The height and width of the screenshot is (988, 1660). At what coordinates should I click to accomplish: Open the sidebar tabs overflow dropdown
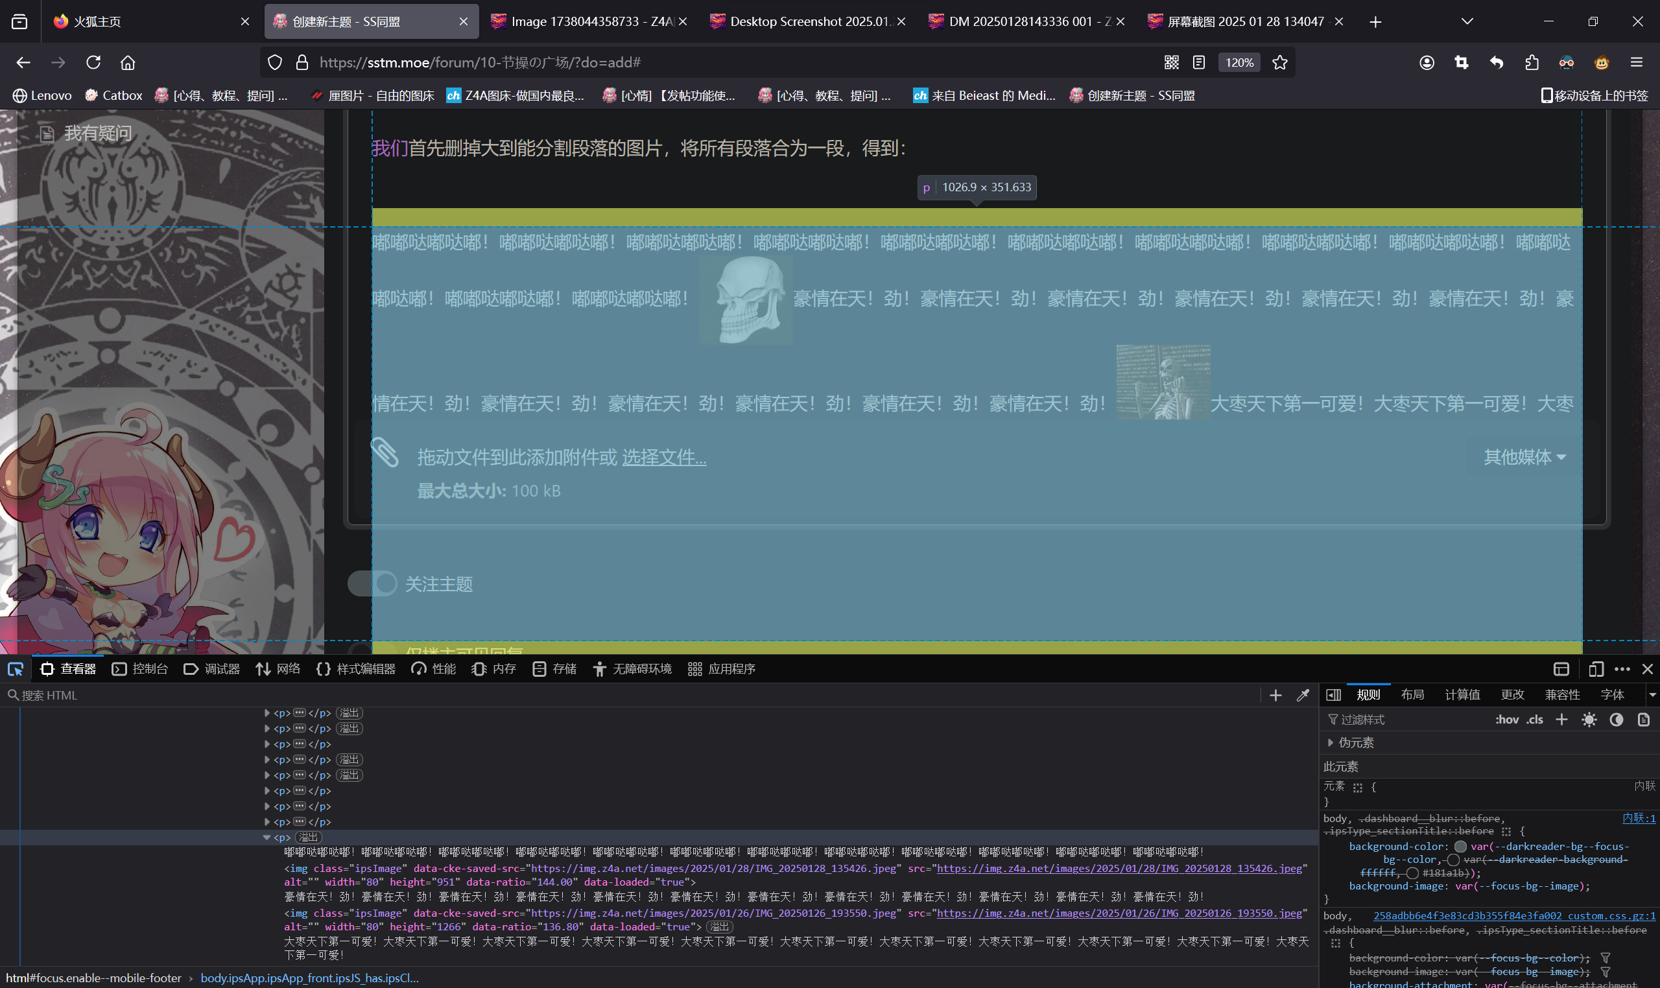tap(1652, 695)
